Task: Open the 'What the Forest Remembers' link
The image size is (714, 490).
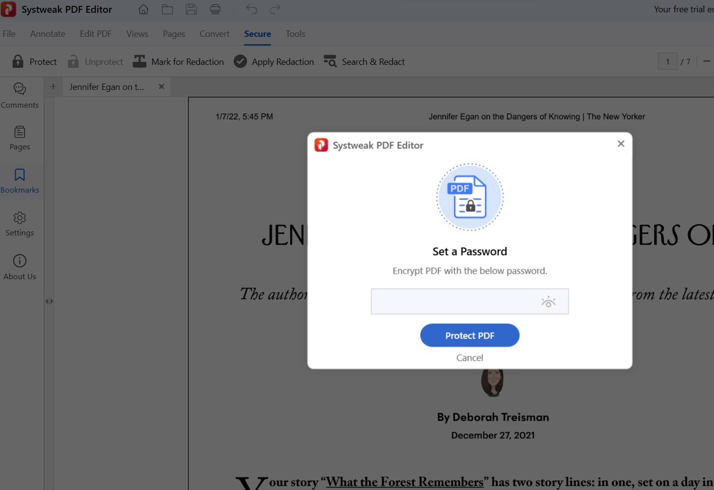Action: (x=405, y=482)
